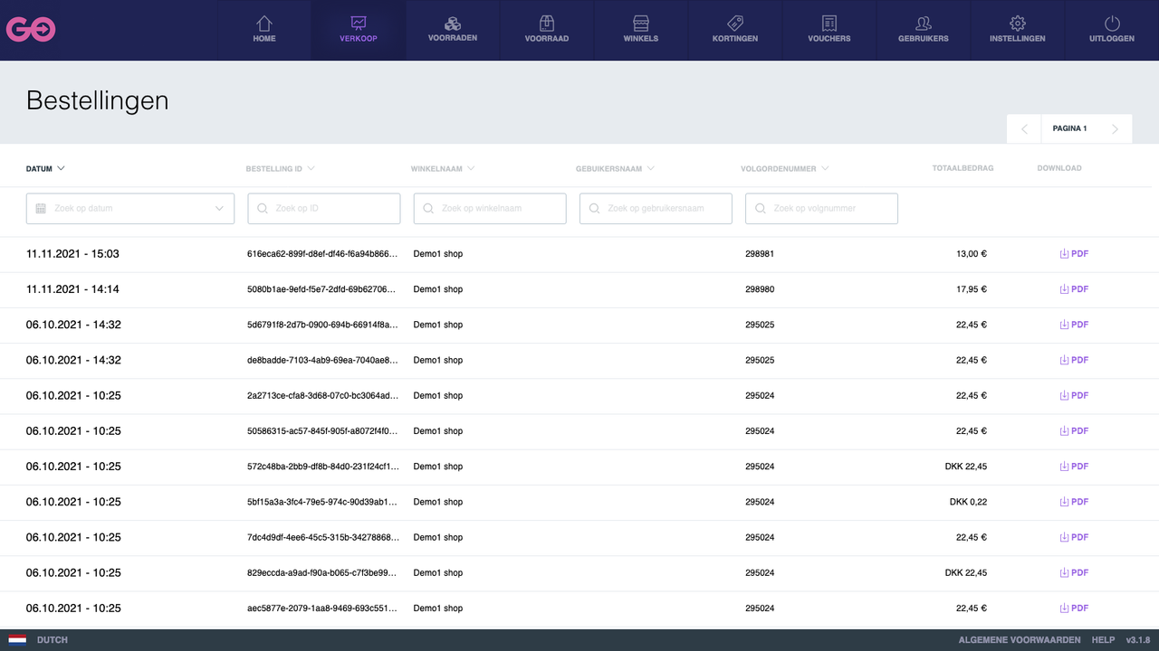Click order ID aec5877e-2079-1aa8
Screen dimensions: 1159x651
click(322, 608)
